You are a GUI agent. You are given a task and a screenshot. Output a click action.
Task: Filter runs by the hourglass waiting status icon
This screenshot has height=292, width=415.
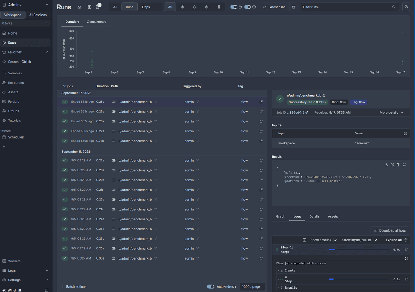(x=219, y=7)
